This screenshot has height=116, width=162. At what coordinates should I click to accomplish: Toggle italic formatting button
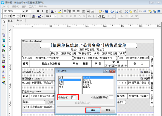click(42, 11)
